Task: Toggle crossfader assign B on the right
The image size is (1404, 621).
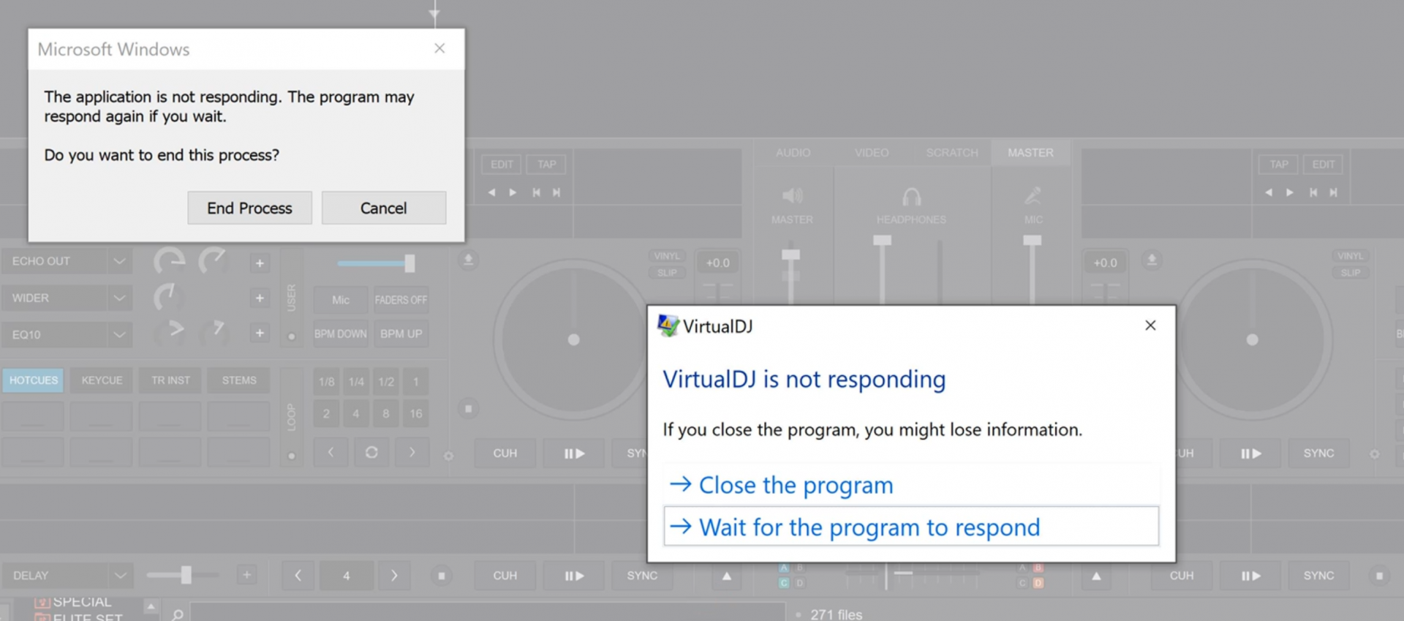Action: (x=1038, y=568)
